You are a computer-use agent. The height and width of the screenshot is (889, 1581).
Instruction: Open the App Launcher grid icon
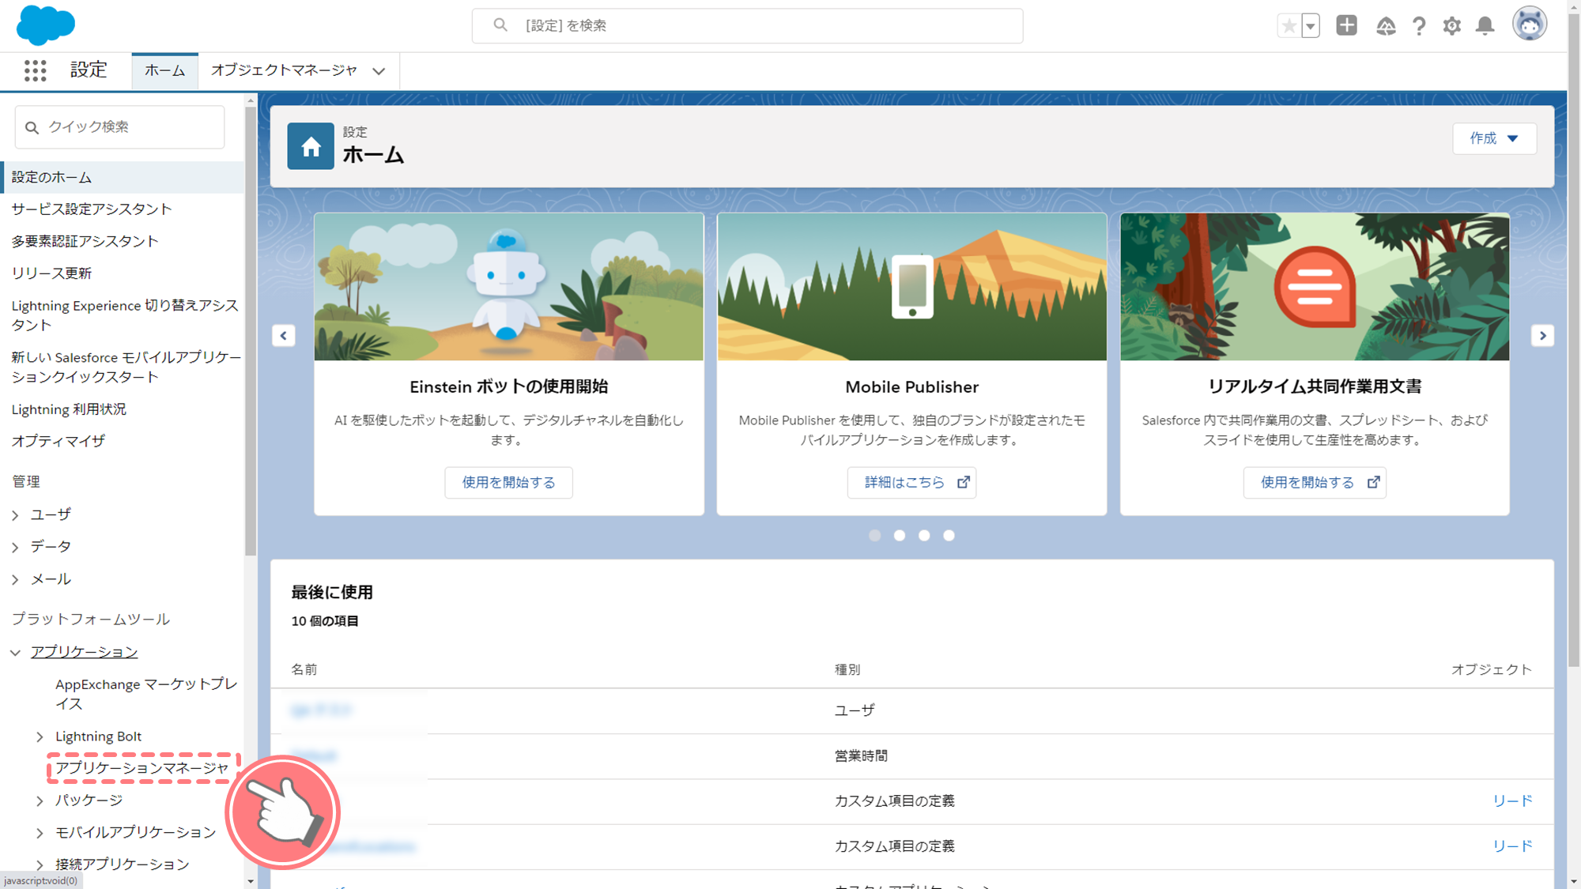(x=35, y=70)
